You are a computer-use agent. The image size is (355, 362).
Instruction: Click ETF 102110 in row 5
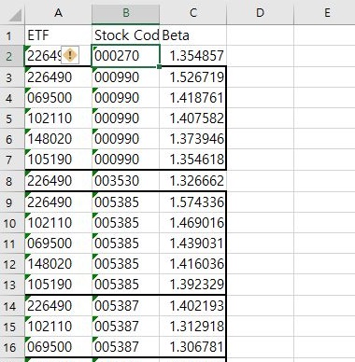point(58,118)
